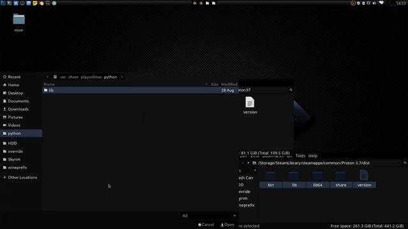Viewport: 408px width, 229px height.
Task: Sort files by Name column header
Action: 49,84
